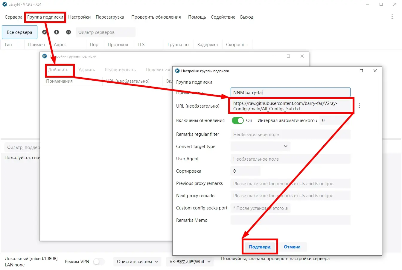Open the Сервера menu
This screenshot has width=402, height=270.
[13, 17]
